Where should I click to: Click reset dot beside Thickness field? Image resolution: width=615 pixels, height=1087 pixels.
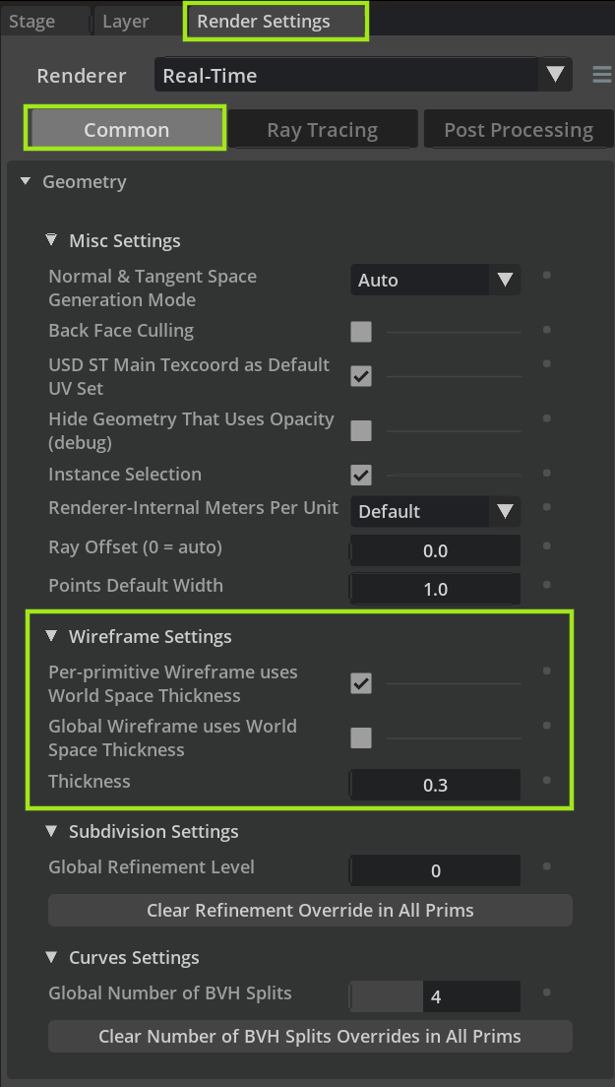[546, 780]
